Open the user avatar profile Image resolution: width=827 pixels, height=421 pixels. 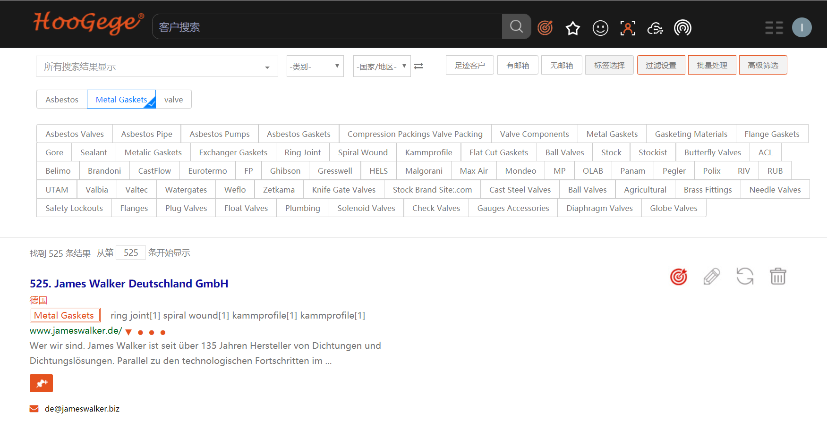coord(801,27)
